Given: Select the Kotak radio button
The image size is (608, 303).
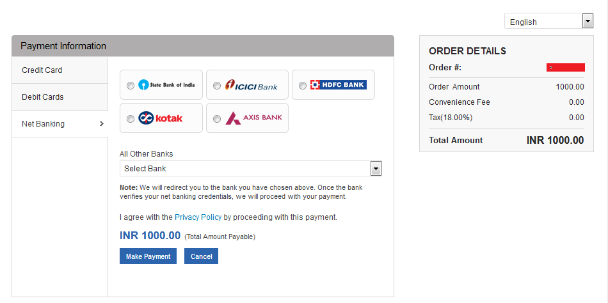Looking at the screenshot, I should [x=131, y=118].
